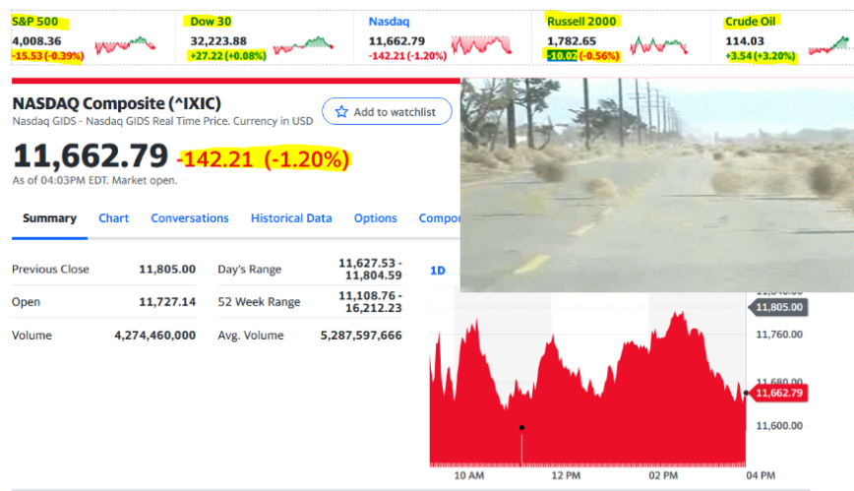
Task: Click the Dow 30 change +27.22 (+0.08%)
Action: [x=227, y=55]
